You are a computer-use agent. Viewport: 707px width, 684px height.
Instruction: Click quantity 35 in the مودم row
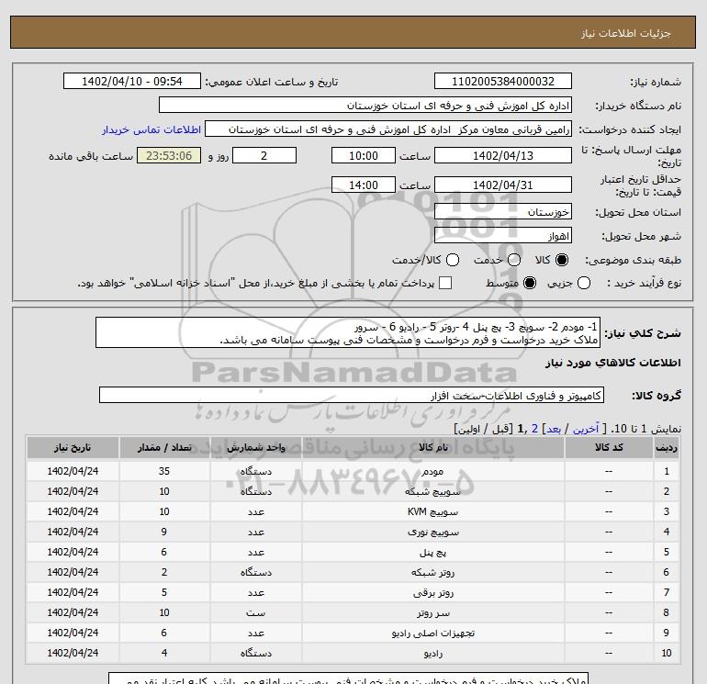(164, 471)
